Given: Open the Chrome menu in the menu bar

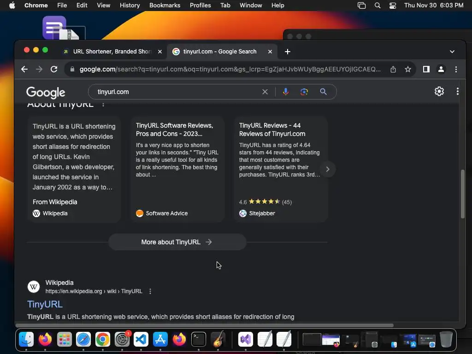Looking at the screenshot, I should pos(36,6).
